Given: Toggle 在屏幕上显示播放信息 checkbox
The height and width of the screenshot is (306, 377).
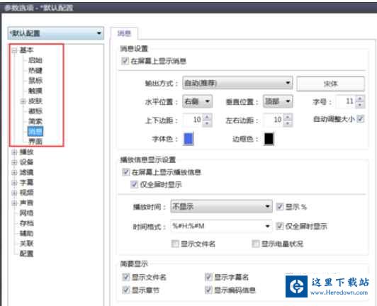Looking at the screenshot, I should click(x=126, y=171).
